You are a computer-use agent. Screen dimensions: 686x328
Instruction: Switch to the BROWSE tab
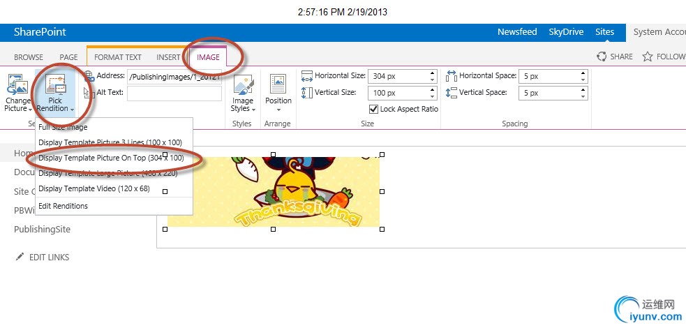29,57
